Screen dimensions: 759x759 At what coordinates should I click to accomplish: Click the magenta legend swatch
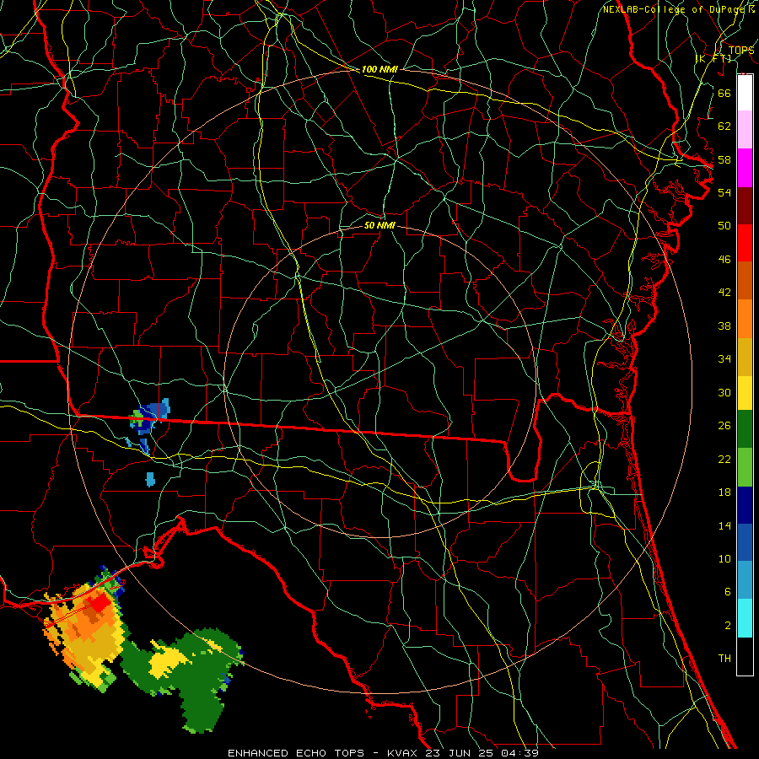pos(745,168)
